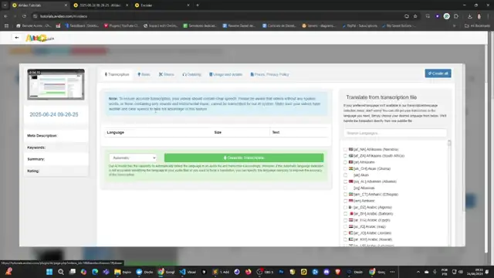Open the Dubbing tab
This screenshot has height=278, width=494.
(191, 74)
